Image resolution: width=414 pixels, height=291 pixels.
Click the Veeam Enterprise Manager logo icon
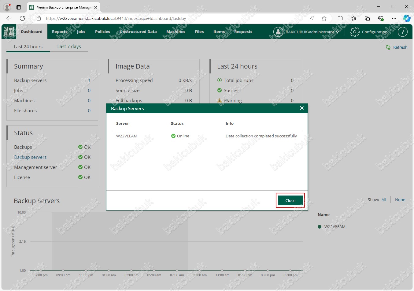coord(9,32)
